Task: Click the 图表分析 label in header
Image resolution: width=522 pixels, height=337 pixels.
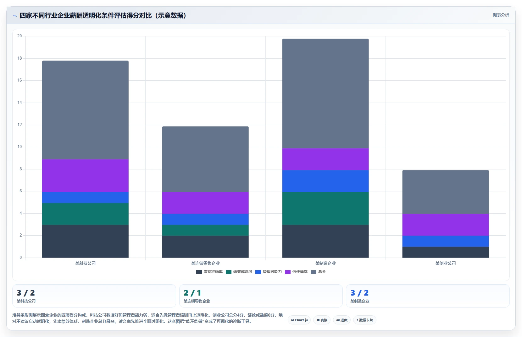Action: pyautogui.click(x=501, y=15)
